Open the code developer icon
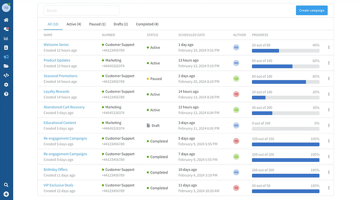Screen dimensions: 360x200 (6, 76)
